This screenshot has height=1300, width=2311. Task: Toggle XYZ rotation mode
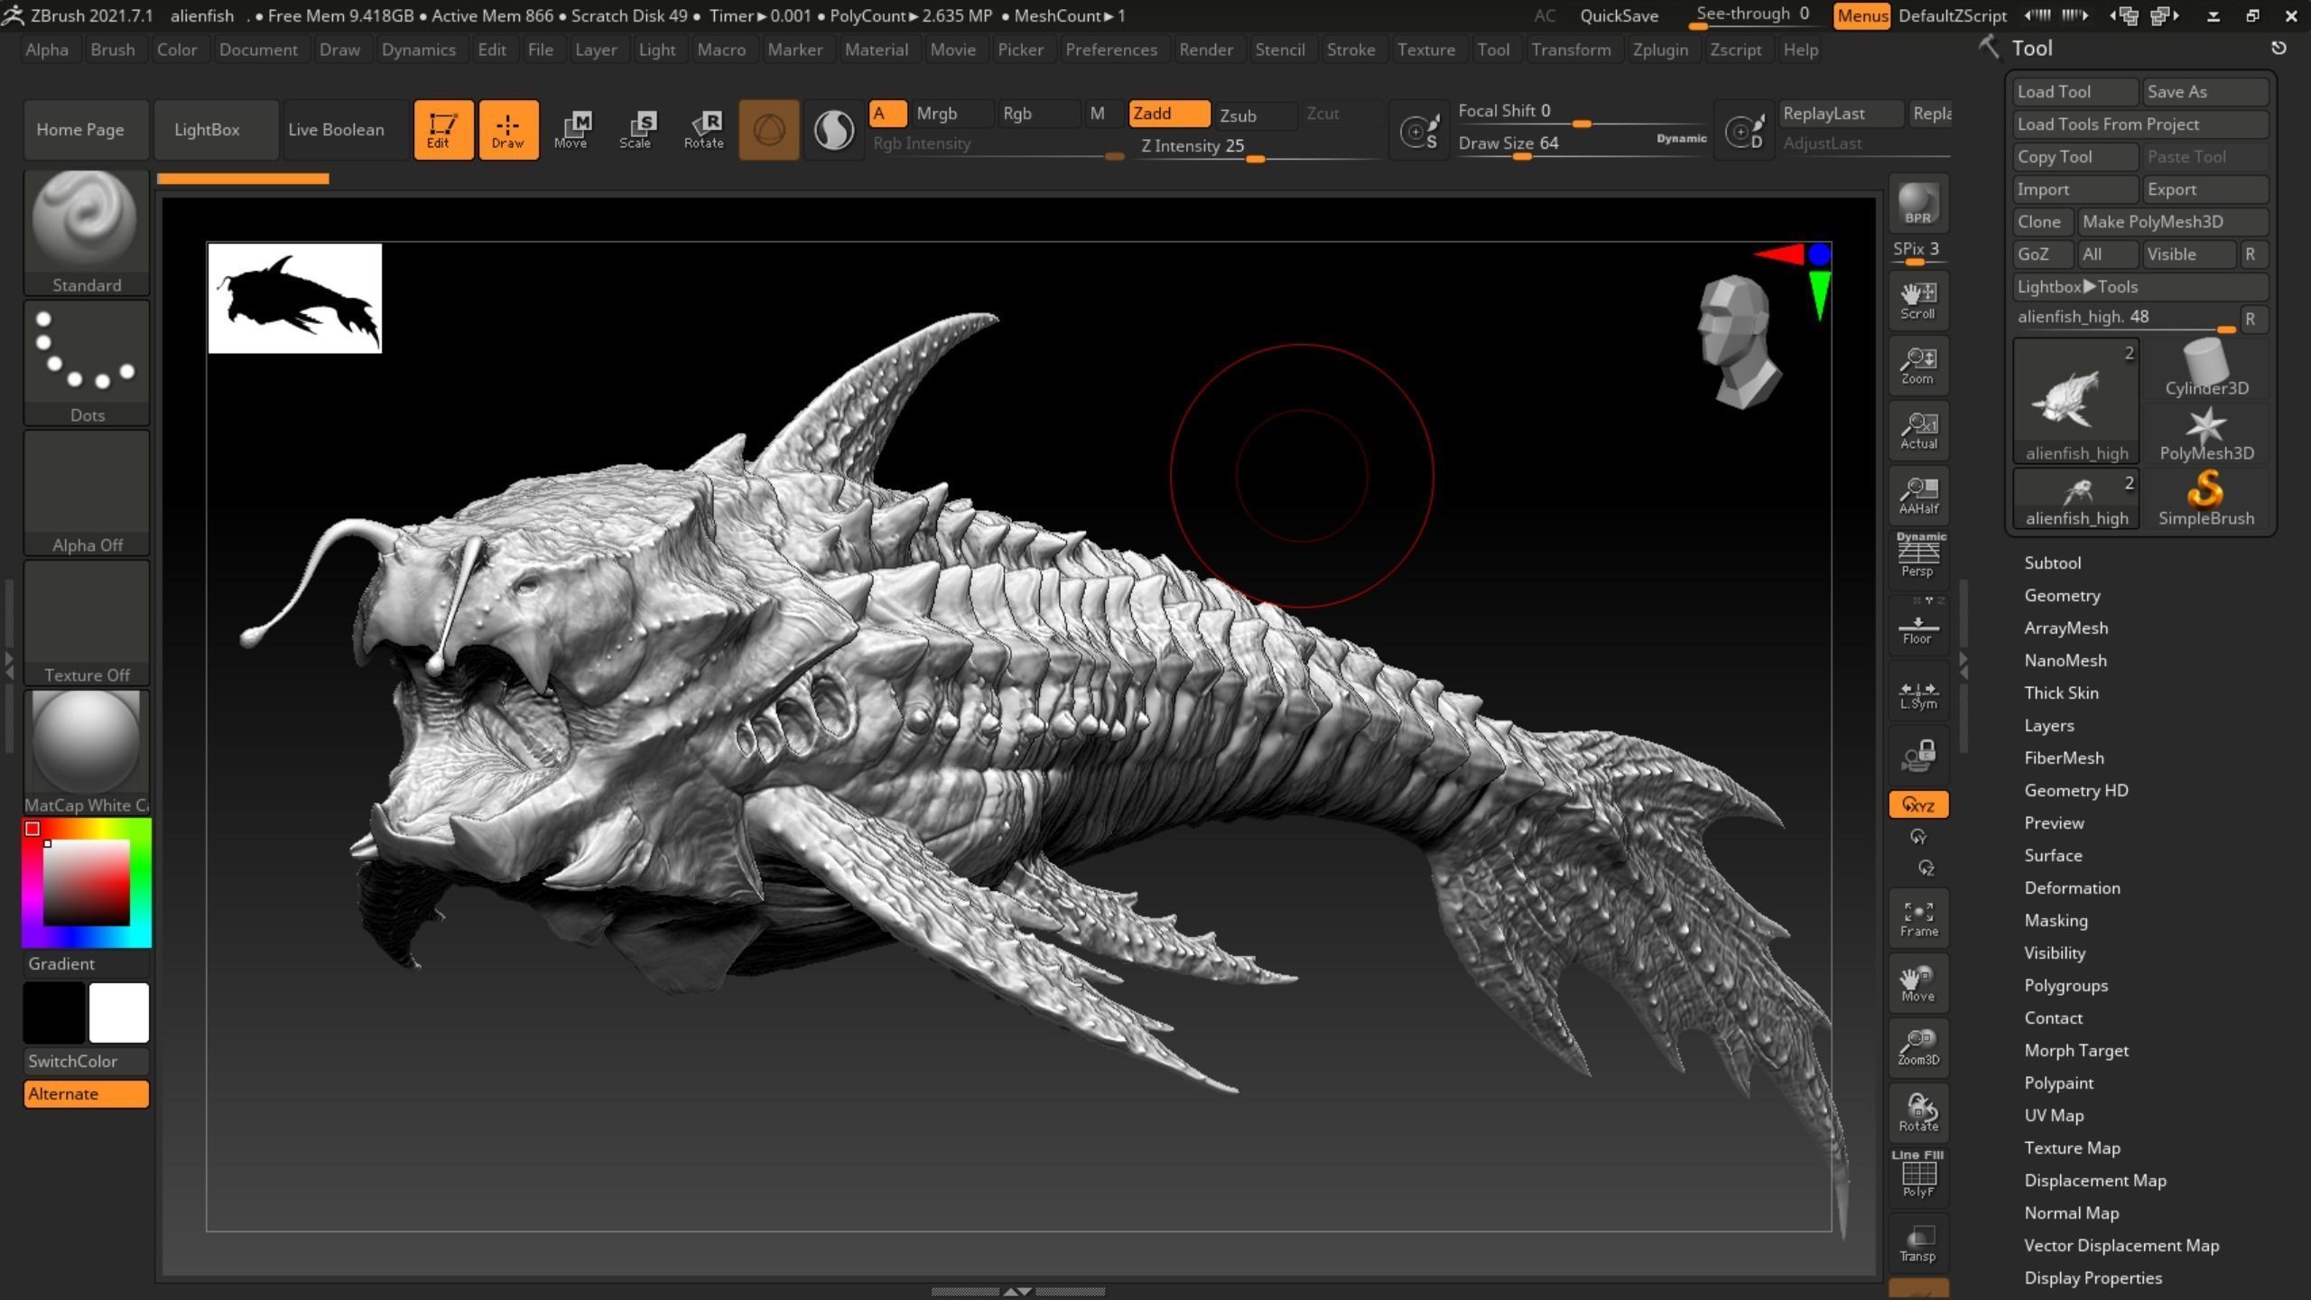click(1918, 804)
